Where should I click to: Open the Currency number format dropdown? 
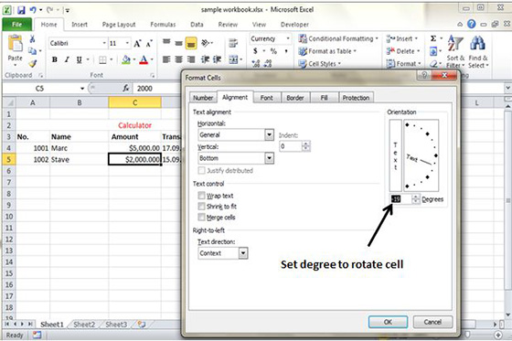(288, 38)
